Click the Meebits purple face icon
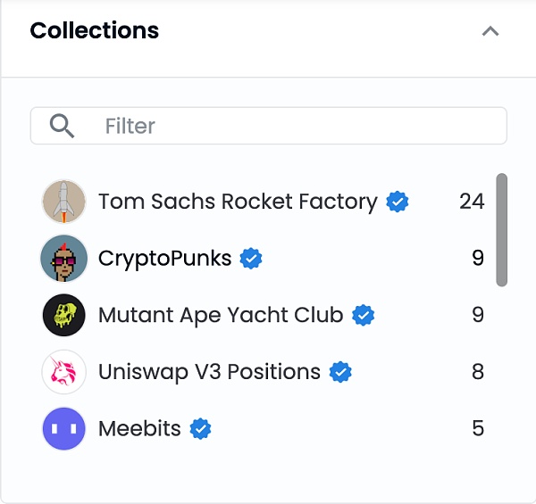This screenshot has height=504, width=536. pyautogui.click(x=64, y=428)
